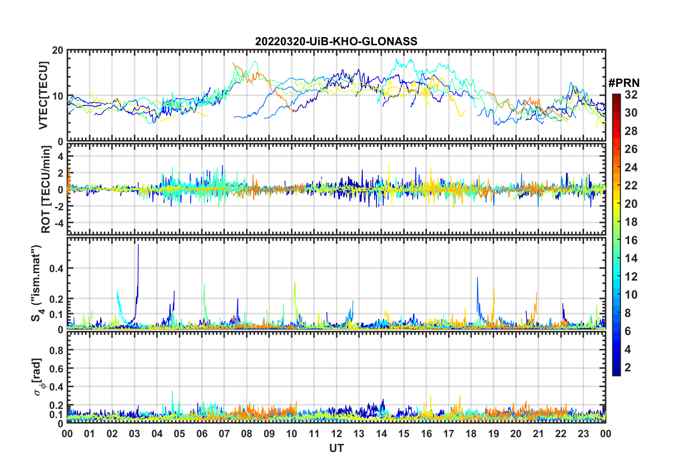
Task: Click VTEC axis tick label 20
Action: click(x=58, y=51)
